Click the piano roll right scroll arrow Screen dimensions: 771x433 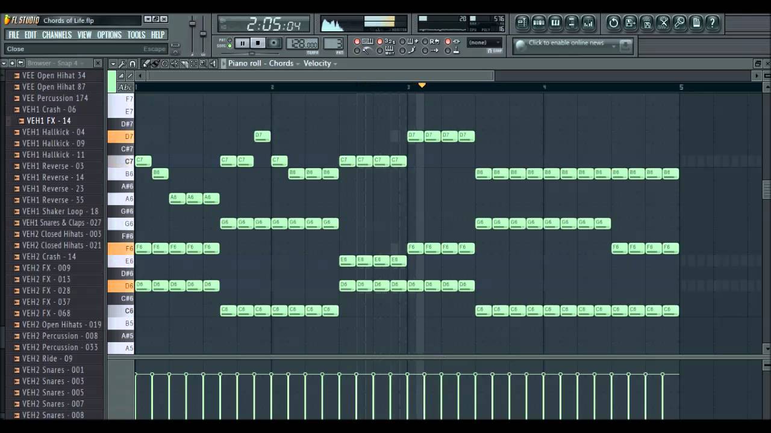(x=757, y=76)
